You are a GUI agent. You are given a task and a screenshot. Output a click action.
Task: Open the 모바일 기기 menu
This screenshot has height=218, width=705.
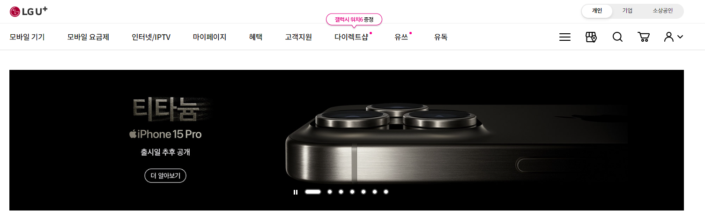(x=27, y=37)
